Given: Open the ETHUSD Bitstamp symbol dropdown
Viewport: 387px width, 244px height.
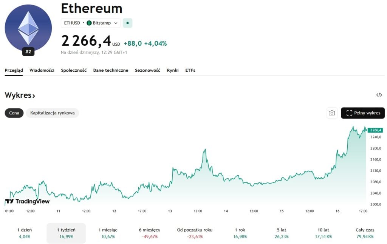Looking at the screenshot, I should (x=91, y=23).
